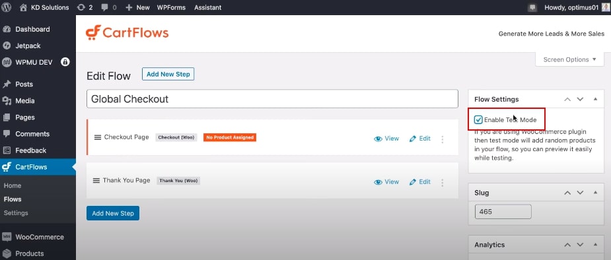The width and height of the screenshot is (611, 260).
Task: Open the WordPress logo menu
Action: click(x=6, y=7)
